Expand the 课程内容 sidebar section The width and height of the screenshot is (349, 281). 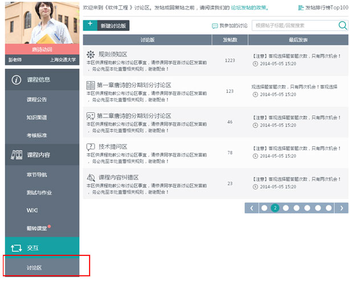42,154
